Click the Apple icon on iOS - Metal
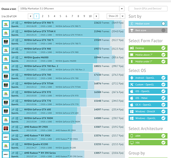 132,98
